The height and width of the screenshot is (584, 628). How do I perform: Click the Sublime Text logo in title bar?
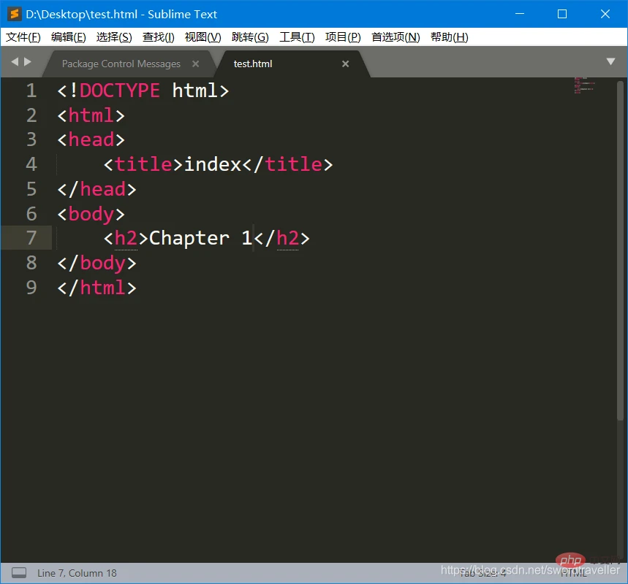pyautogui.click(x=15, y=14)
